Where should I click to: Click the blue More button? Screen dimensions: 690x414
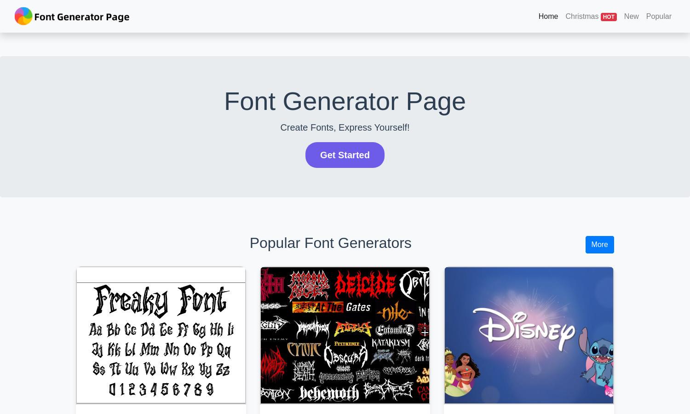coord(599,245)
